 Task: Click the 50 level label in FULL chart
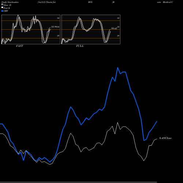pyautogui.click(x=118, y=27)
